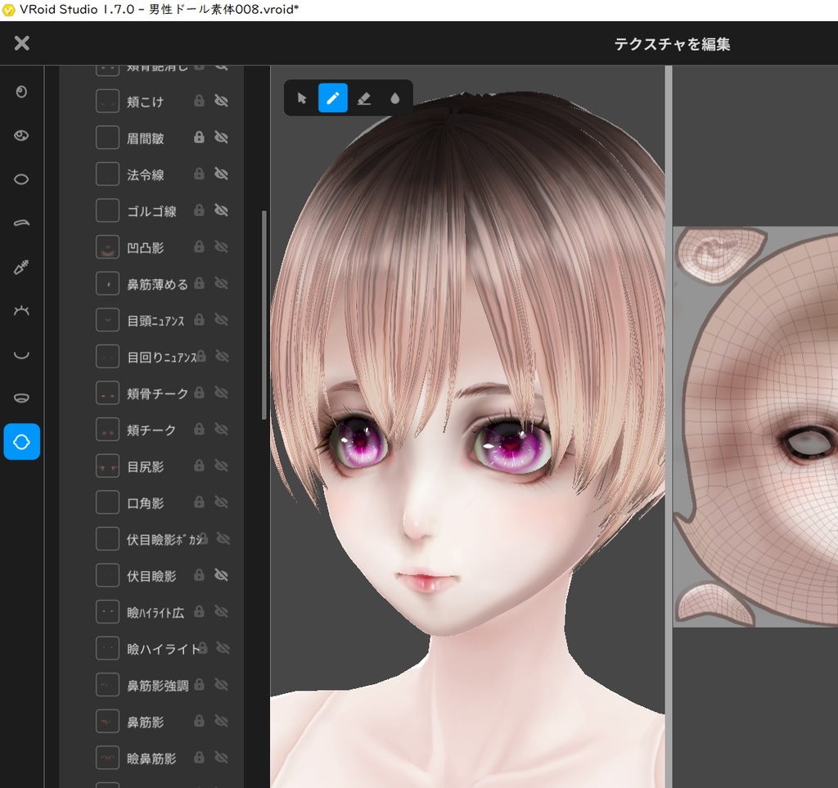Toggle visibility of 伏目瞼影 layer
The height and width of the screenshot is (788, 838).
[221, 575]
